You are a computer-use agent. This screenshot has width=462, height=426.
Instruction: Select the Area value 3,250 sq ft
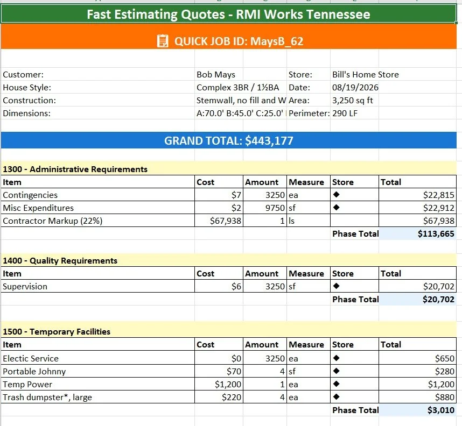(x=353, y=101)
